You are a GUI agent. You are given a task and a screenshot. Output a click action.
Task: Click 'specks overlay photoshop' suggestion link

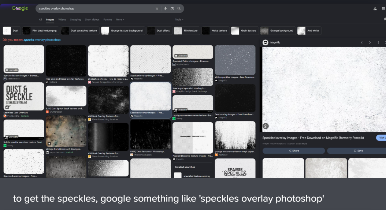point(42,40)
